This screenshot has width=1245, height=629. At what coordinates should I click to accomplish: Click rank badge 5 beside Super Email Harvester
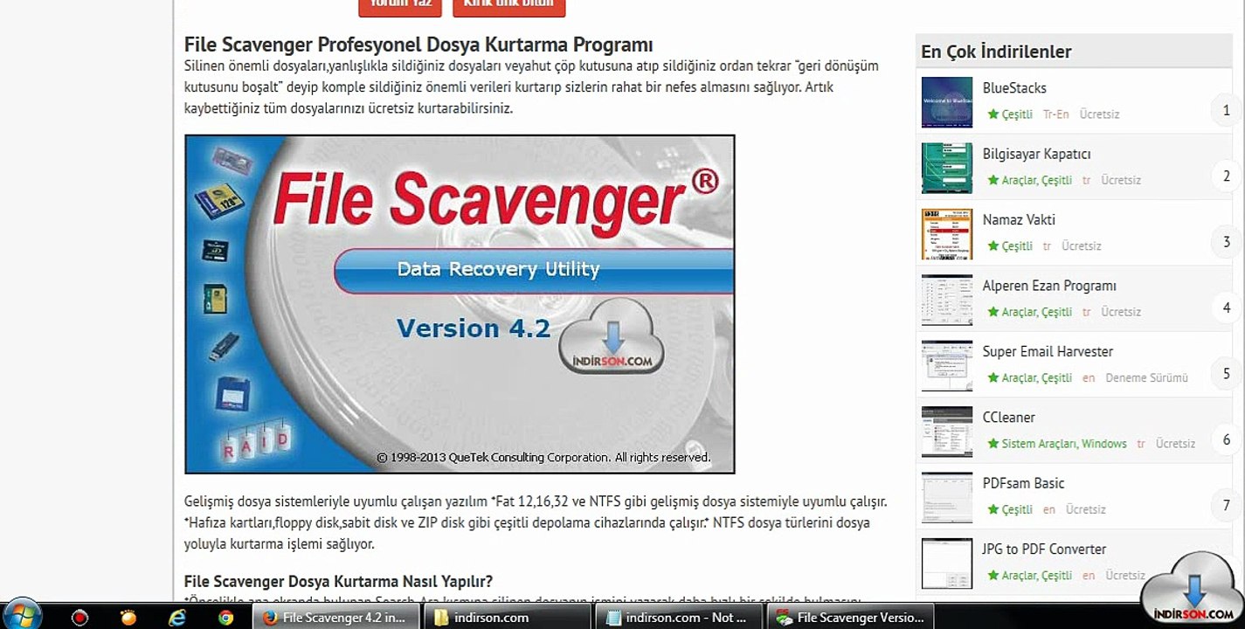[x=1227, y=374]
